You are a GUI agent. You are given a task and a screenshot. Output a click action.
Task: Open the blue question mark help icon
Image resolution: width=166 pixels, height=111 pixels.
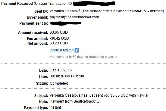pyautogui.click(x=77, y=50)
